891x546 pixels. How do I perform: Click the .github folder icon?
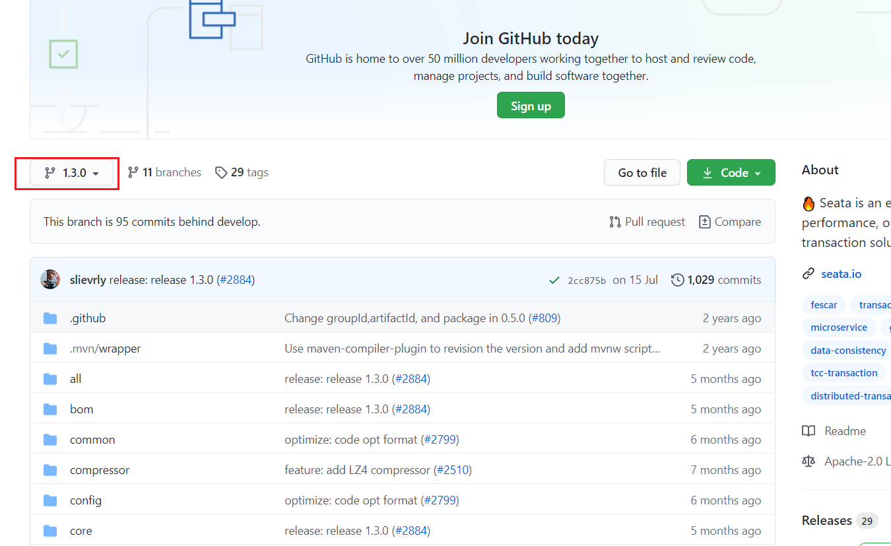(x=50, y=318)
